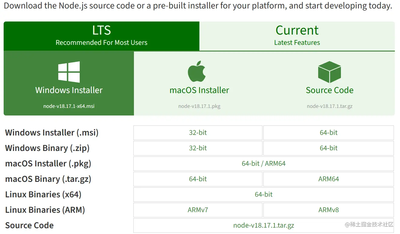The image size is (400, 234).
Task: Choose 64-bit Windows Binary (.zip)
Action: [328, 148]
